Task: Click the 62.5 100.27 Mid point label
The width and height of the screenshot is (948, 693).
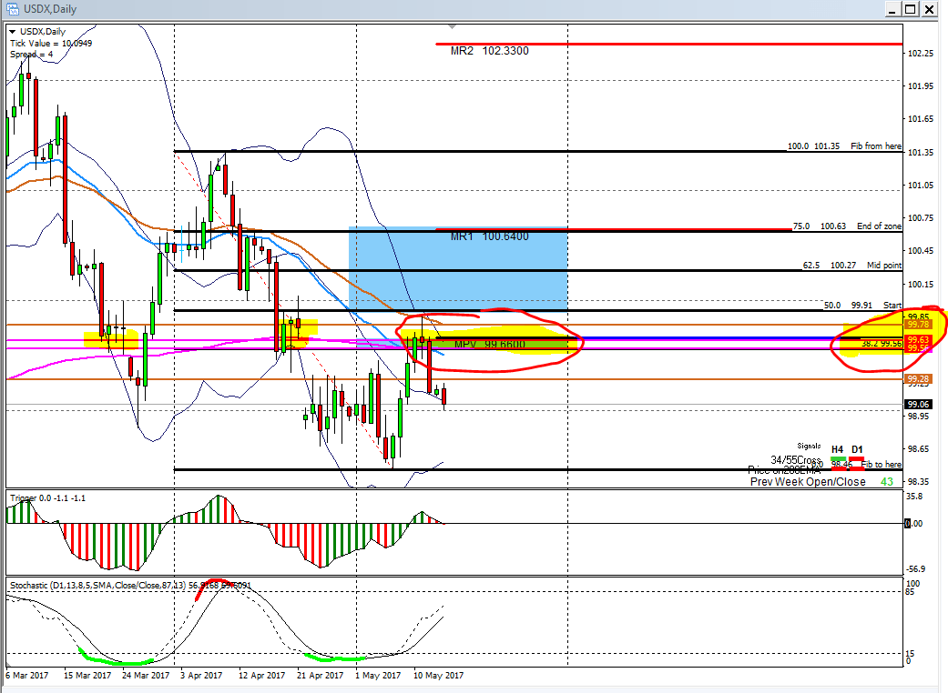Action: click(851, 266)
